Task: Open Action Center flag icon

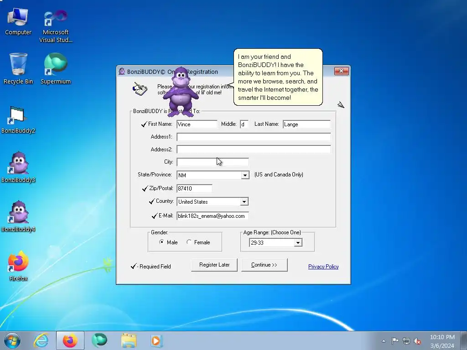Action: [395, 341]
